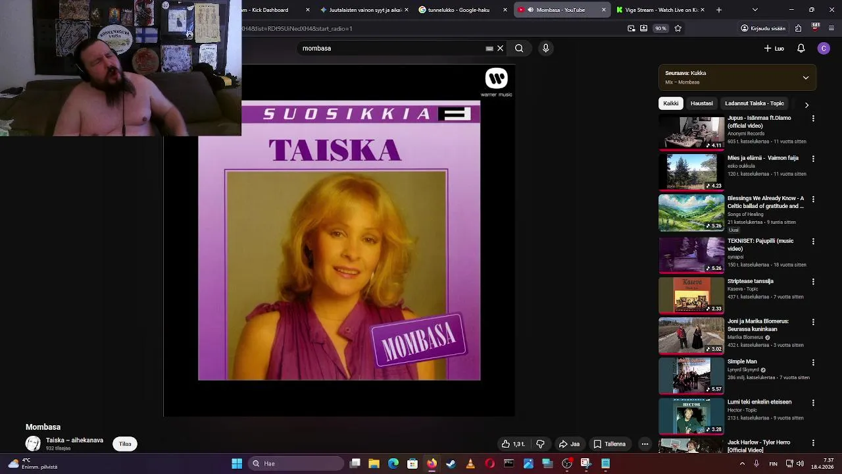Open options for Jupus - Isänmaa video

(x=813, y=118)
